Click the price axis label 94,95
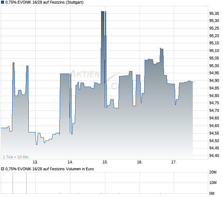Viewport: 223px width, 197px height. 214,73
